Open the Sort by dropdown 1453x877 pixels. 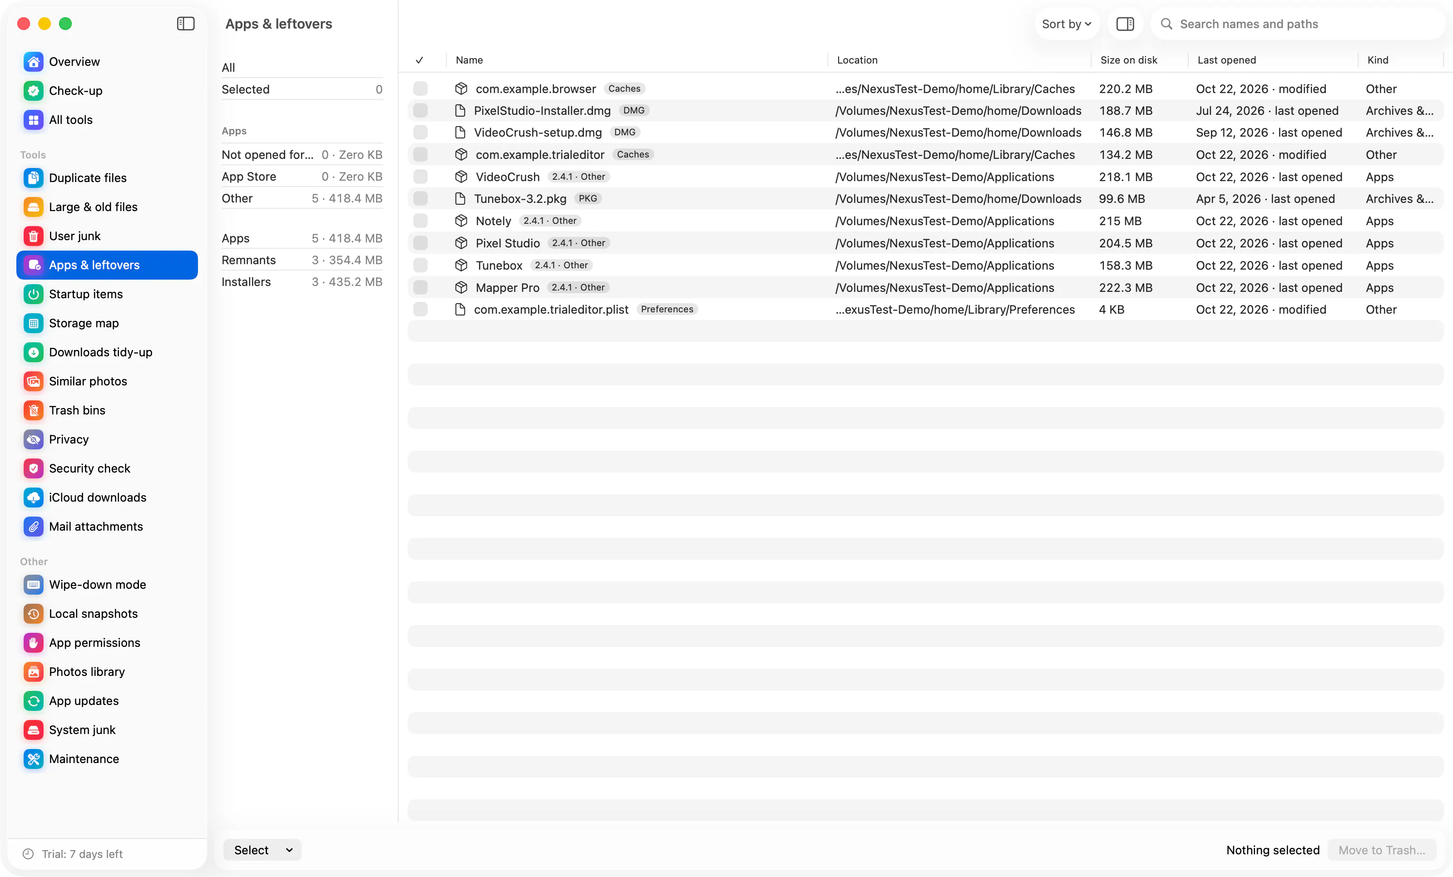pos(1066,24)
